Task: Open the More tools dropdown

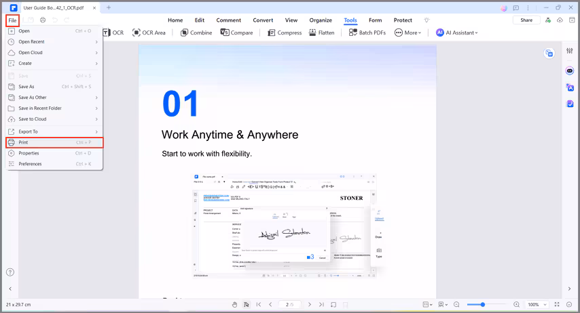Action: point(407,33)
